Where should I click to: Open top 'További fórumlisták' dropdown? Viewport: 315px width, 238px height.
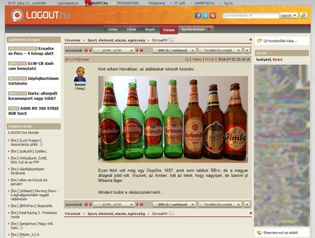220,50
